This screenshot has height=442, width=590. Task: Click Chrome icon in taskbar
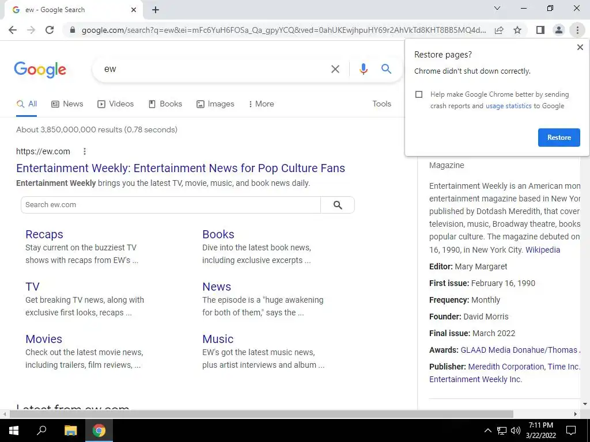99,430
